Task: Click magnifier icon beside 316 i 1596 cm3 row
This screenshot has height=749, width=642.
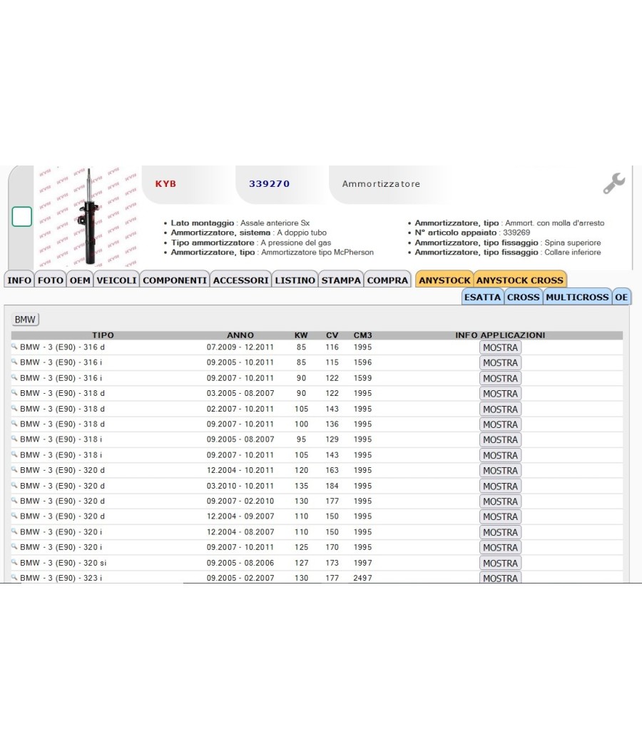Action: click(14, 362)
